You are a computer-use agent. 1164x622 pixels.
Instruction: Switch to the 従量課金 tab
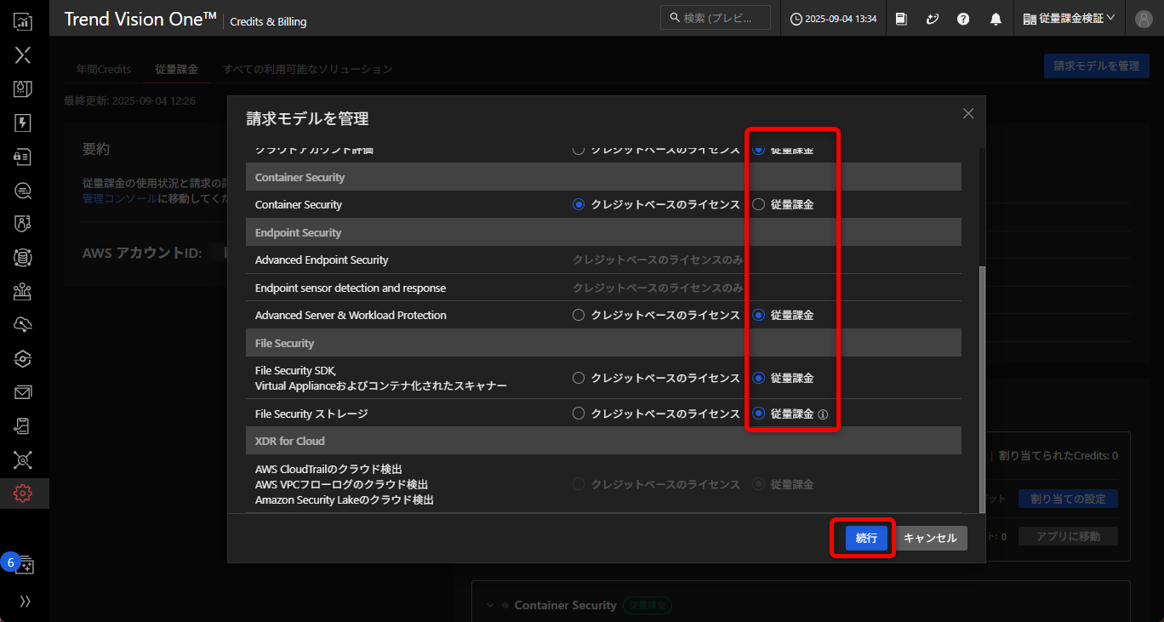177,69
